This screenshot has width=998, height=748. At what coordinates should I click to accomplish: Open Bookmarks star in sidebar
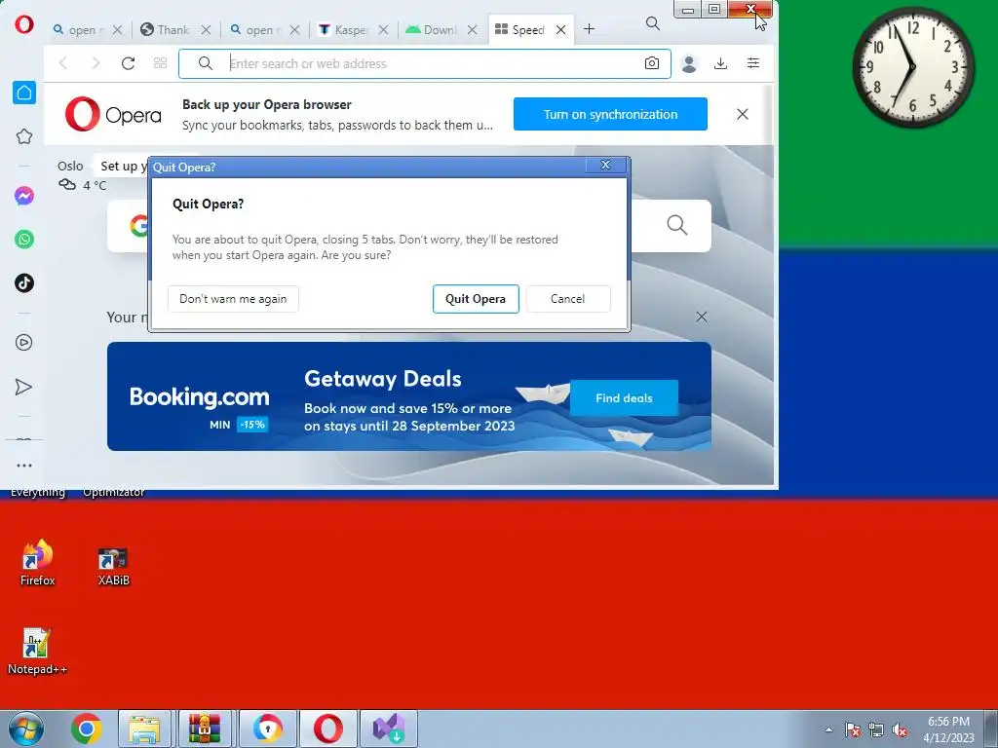[x=24, y=136]
